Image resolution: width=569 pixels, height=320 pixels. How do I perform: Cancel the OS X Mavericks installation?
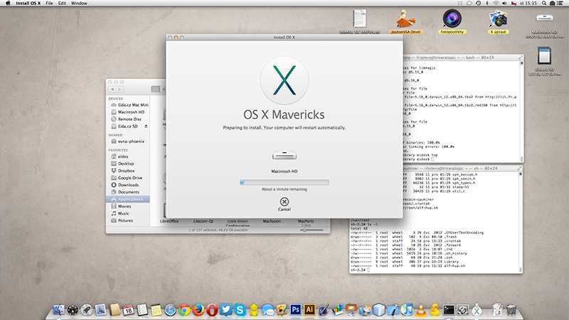click(284, 204)
